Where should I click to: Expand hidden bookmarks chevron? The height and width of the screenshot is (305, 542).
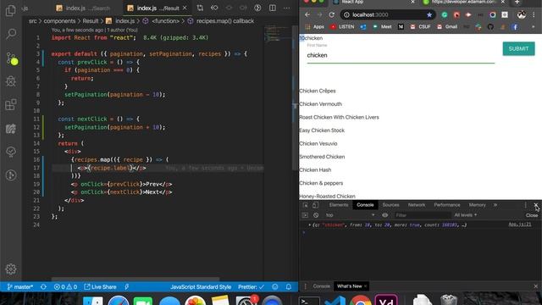(534, 26)
